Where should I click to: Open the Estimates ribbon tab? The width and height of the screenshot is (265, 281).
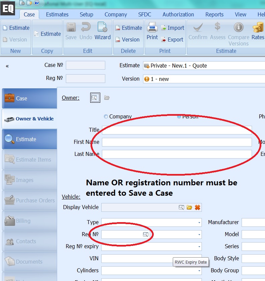[57, 14]
